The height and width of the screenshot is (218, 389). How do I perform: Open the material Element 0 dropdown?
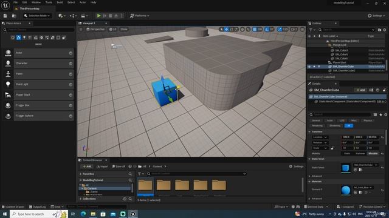click(x=363, y=187)
